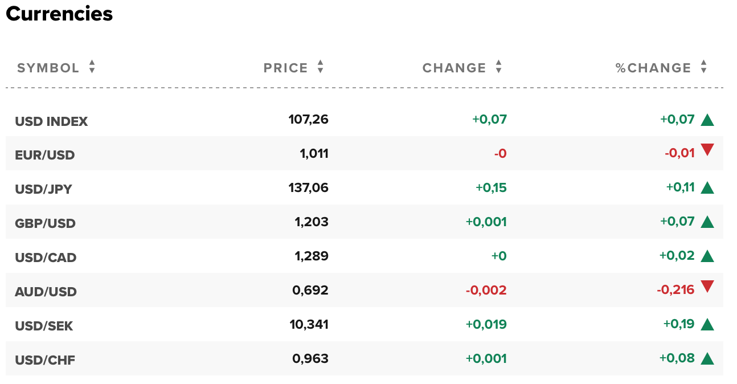737x384 pixels.
Task: Click green up arrow for USD INDEX
Action: [707, 120]
